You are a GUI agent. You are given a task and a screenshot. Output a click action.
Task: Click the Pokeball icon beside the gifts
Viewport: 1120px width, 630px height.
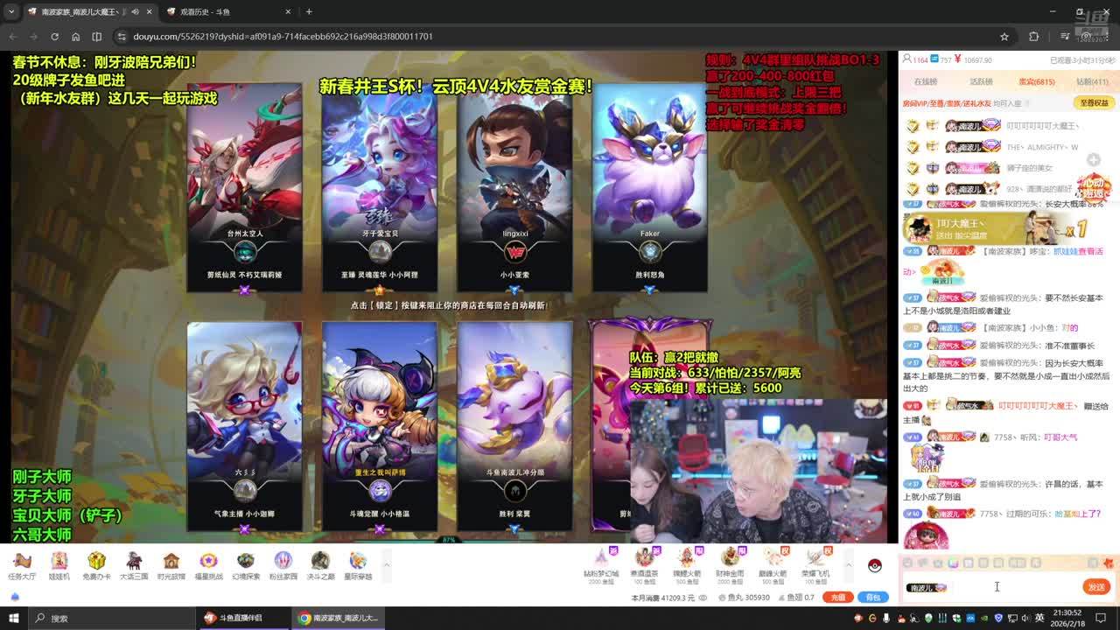[x=874, y=565]
